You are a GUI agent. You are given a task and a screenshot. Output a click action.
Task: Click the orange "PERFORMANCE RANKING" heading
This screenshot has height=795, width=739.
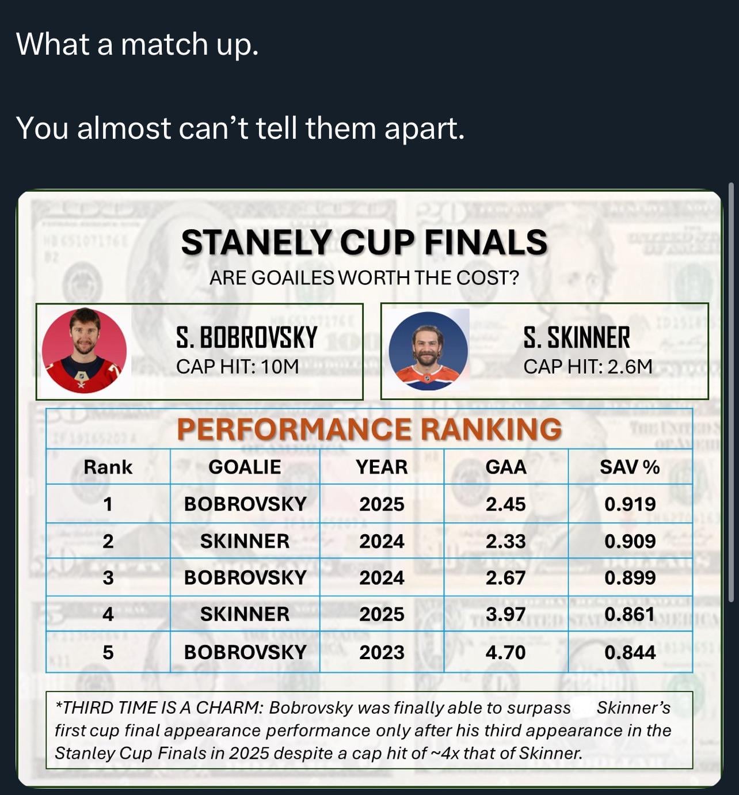tap(369, 429)
